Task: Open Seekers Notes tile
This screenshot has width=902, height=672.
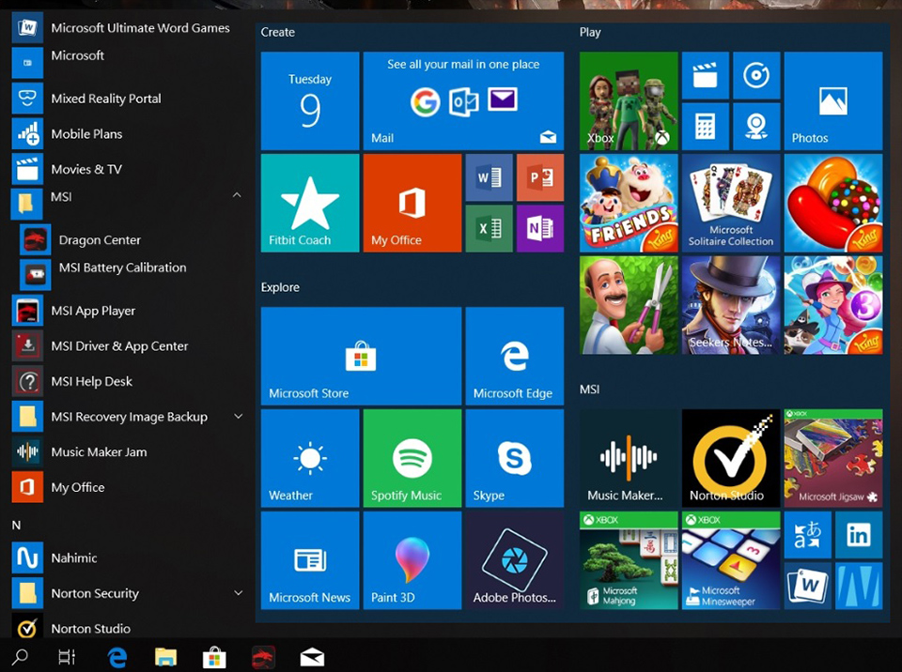Action: coord(731,305)
